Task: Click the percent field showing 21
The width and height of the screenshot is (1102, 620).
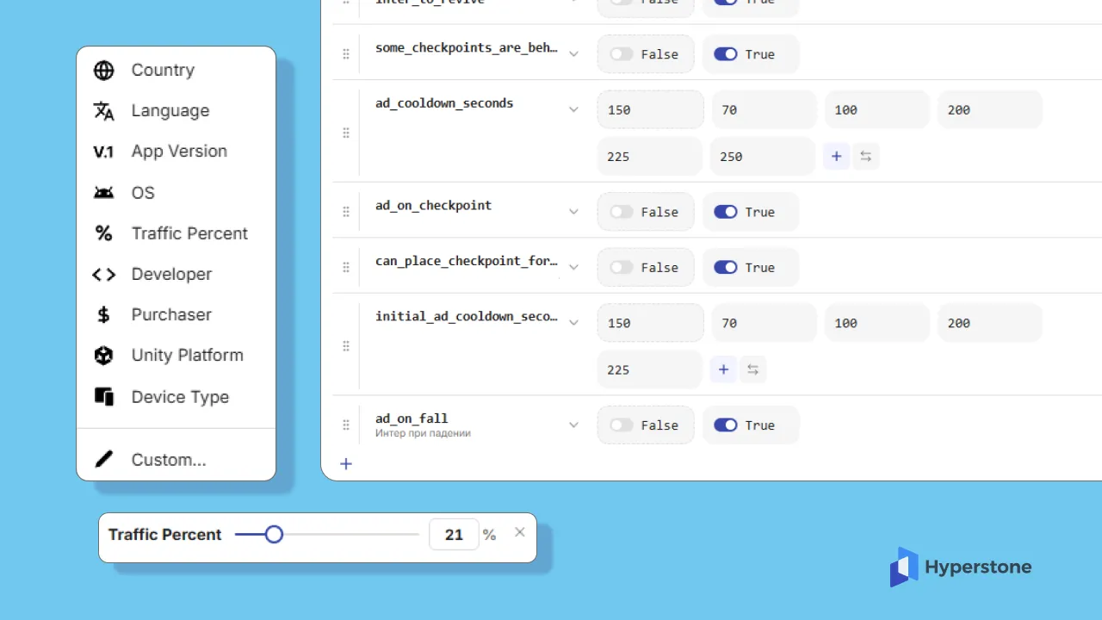Action: coord(454,535)
